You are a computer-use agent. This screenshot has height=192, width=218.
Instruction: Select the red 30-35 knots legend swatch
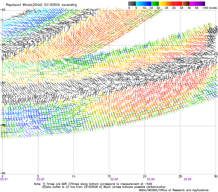pos(178,4)
